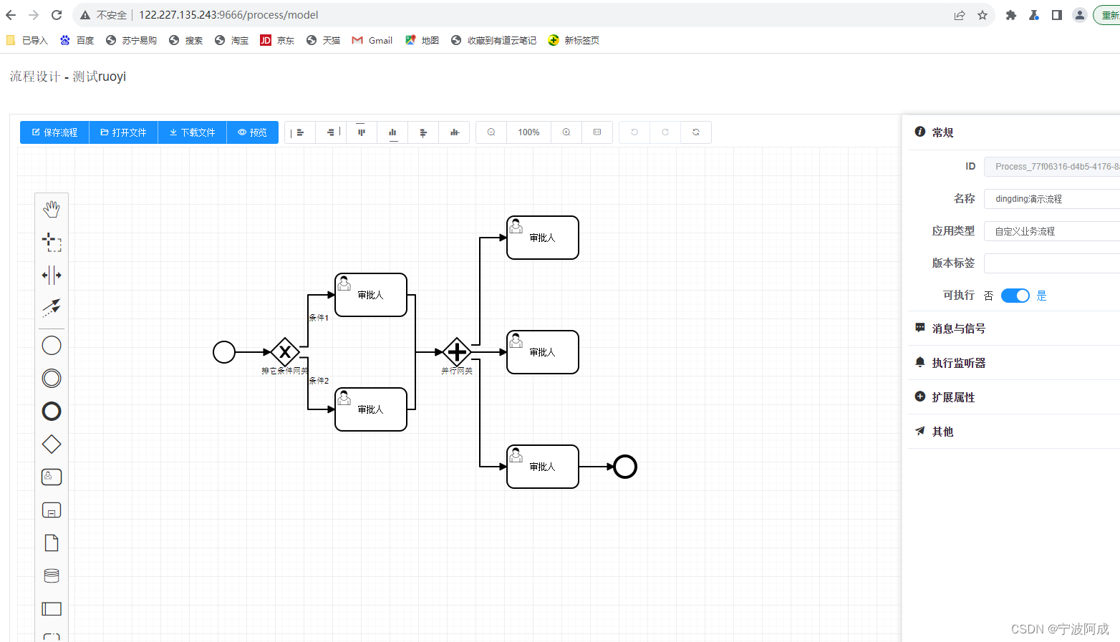Click the 条件2 flow label

click(x=319, y=381)
